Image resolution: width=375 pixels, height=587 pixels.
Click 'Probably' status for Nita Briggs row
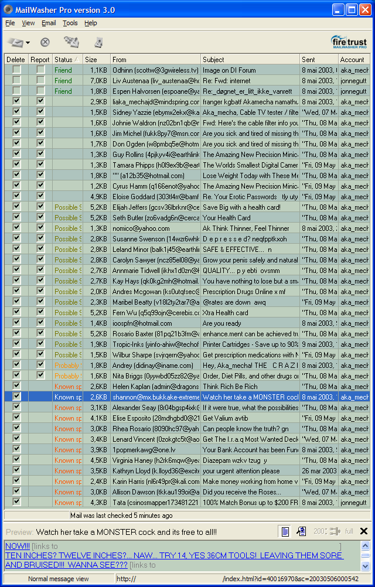click(x=68, y=376)
